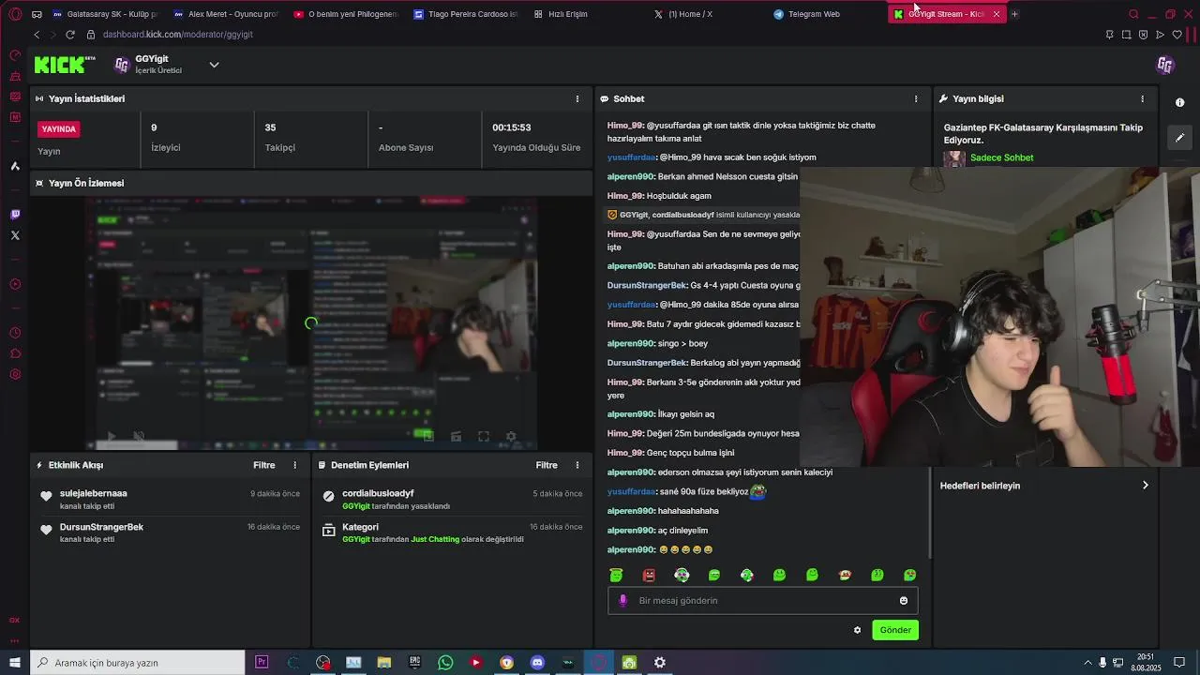
Task: Expand the GGYigit channel dropdown chevron
Action: pos(214,65)
